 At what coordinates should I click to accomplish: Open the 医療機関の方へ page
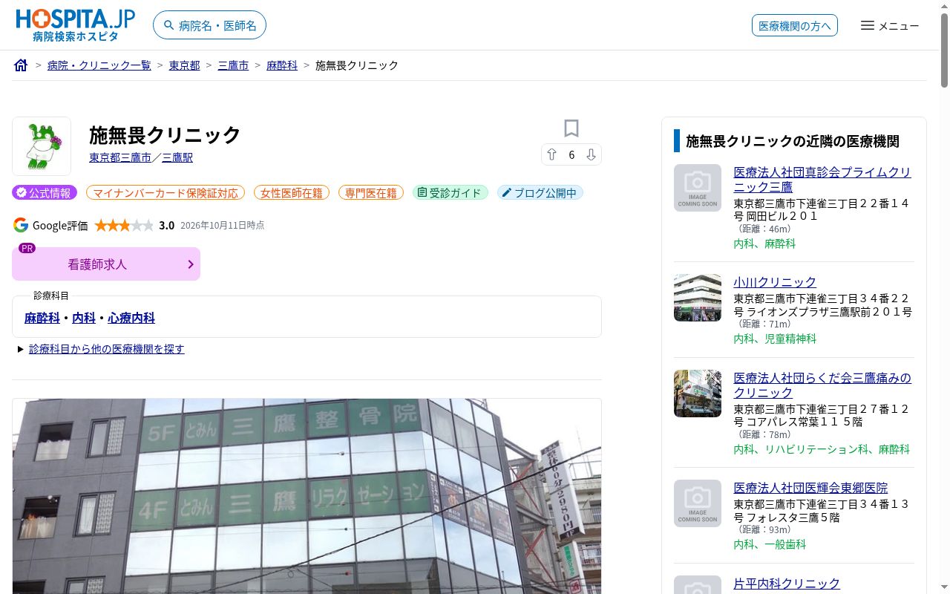tap(794, 25)
